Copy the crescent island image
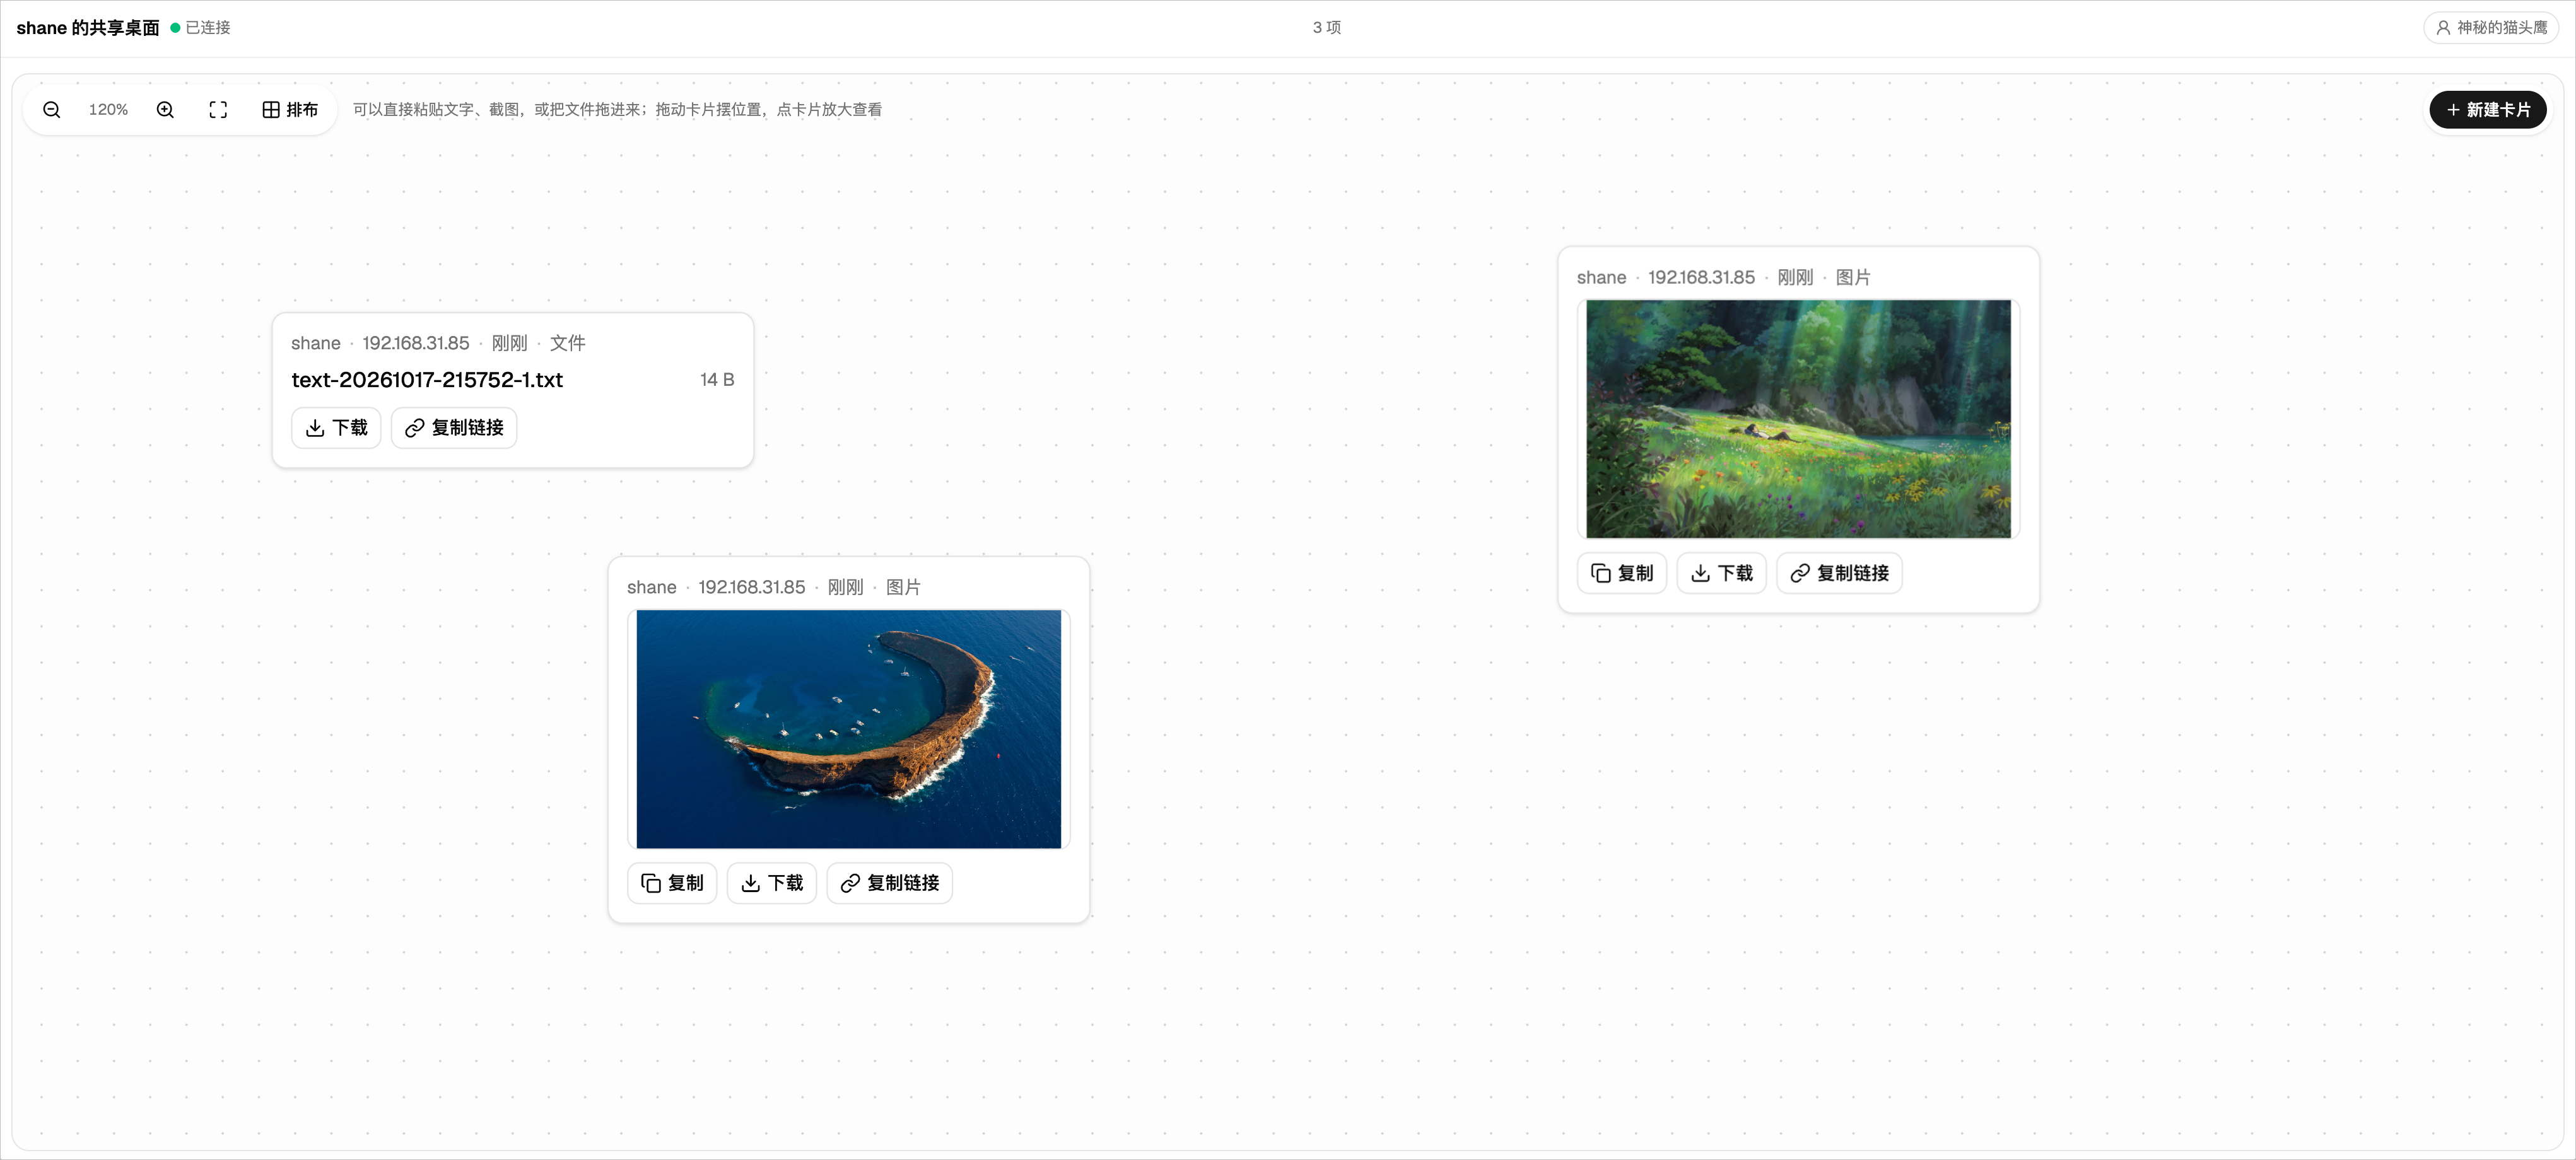 [672, 883]
